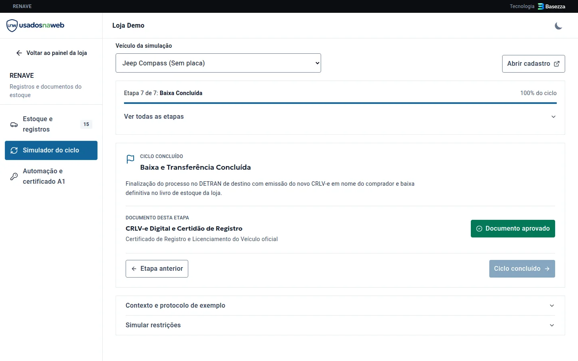
Task: Click the external link icon in Abrir cadastro
Action: pyautogui.click(x=557, y=64)
